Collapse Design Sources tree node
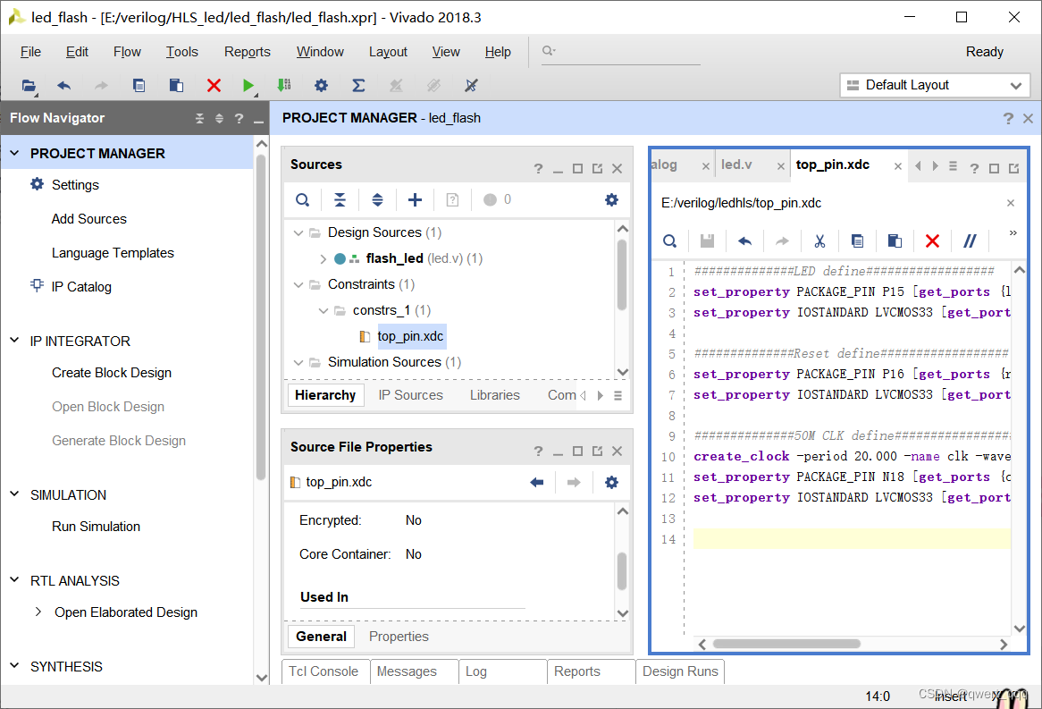This screenshot has width=1042, height=709. [298, 232]
